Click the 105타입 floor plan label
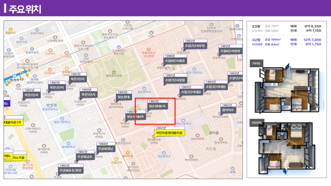331x186 pixels. click(x=256, y=123)
